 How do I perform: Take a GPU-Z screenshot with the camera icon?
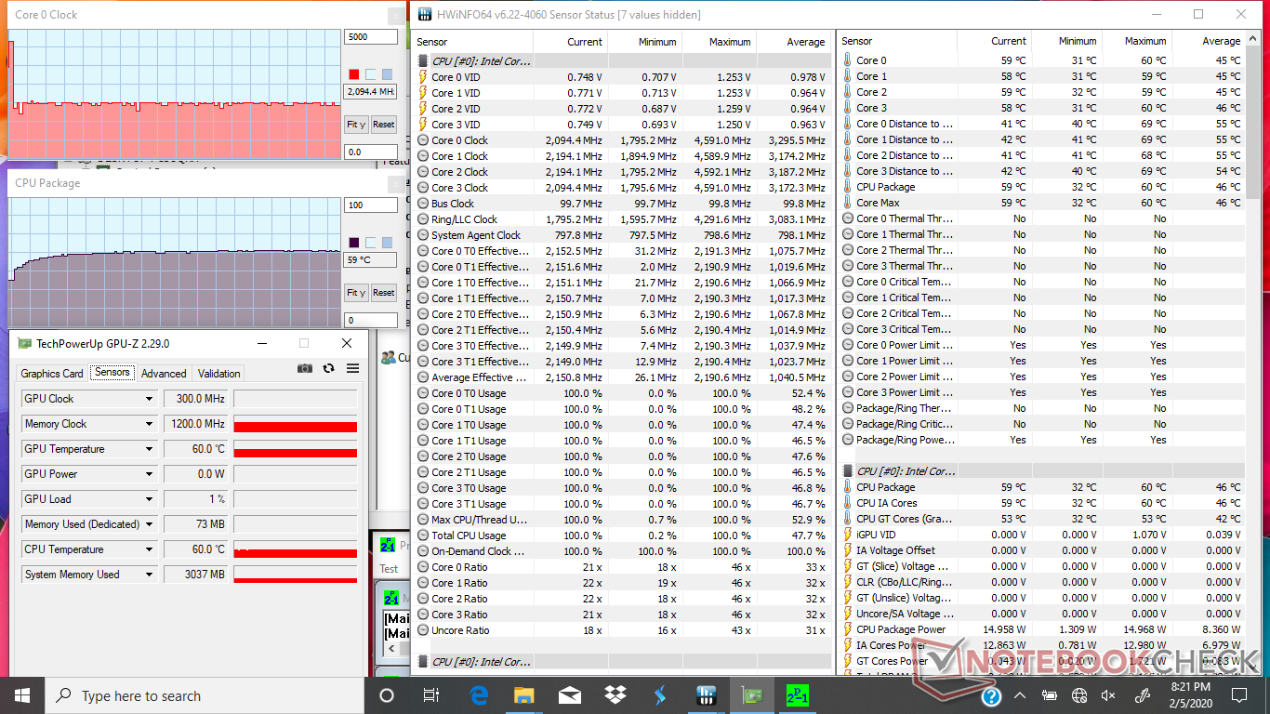pyautogui.click(x=305, y=368)
